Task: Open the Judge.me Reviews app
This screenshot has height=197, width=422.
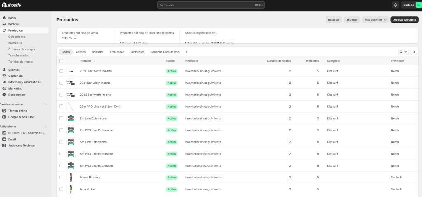Action: pos(21,146)
